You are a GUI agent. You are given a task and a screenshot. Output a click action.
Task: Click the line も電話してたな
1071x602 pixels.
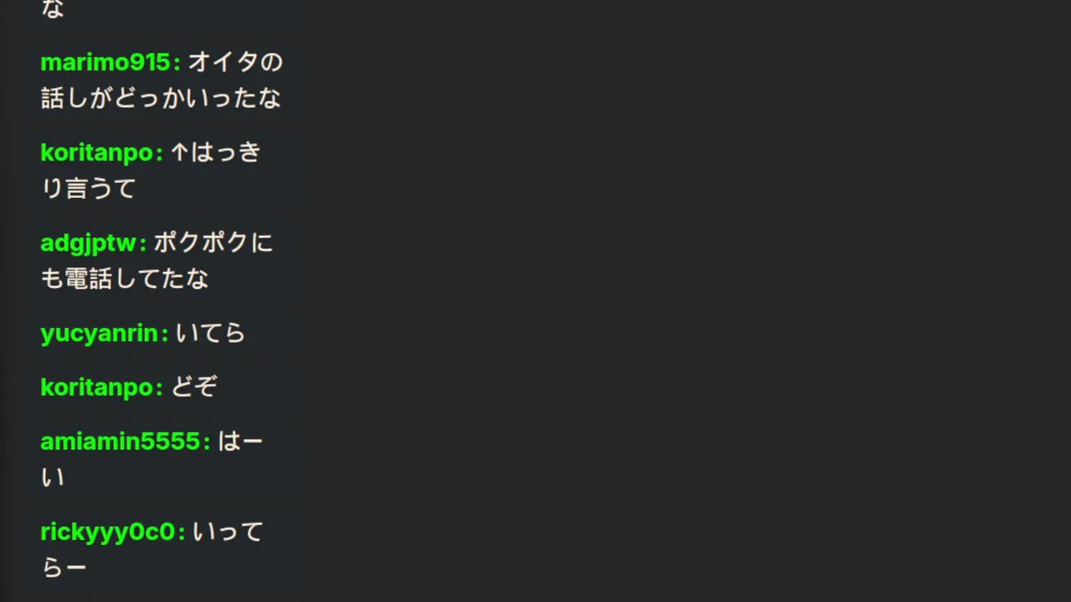tap(124, 278)
